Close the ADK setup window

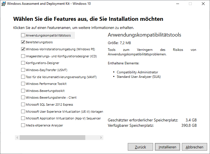click(x=203, y=4)
